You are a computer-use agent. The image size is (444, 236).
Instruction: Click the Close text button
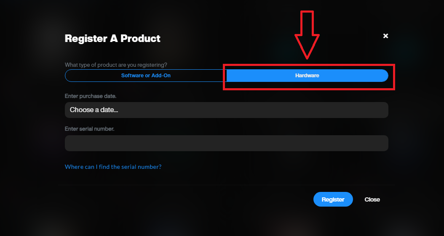372,199
